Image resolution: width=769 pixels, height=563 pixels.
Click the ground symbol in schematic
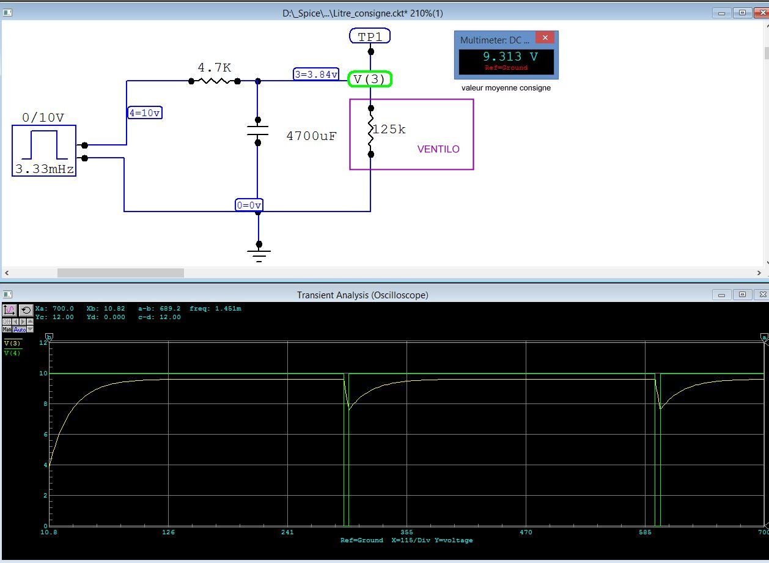[x=259, y=252]
